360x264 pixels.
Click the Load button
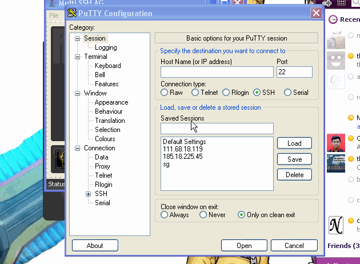pos(294,143)
